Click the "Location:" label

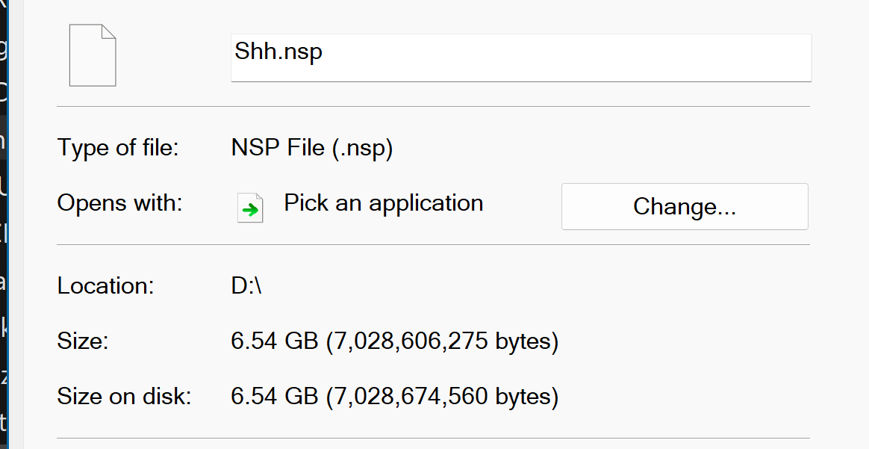click(105, 286)
